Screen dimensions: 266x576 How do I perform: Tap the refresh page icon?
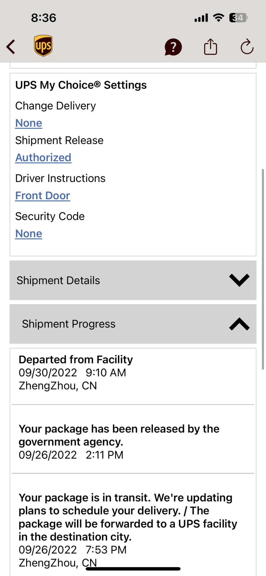[x=247, y=47]
